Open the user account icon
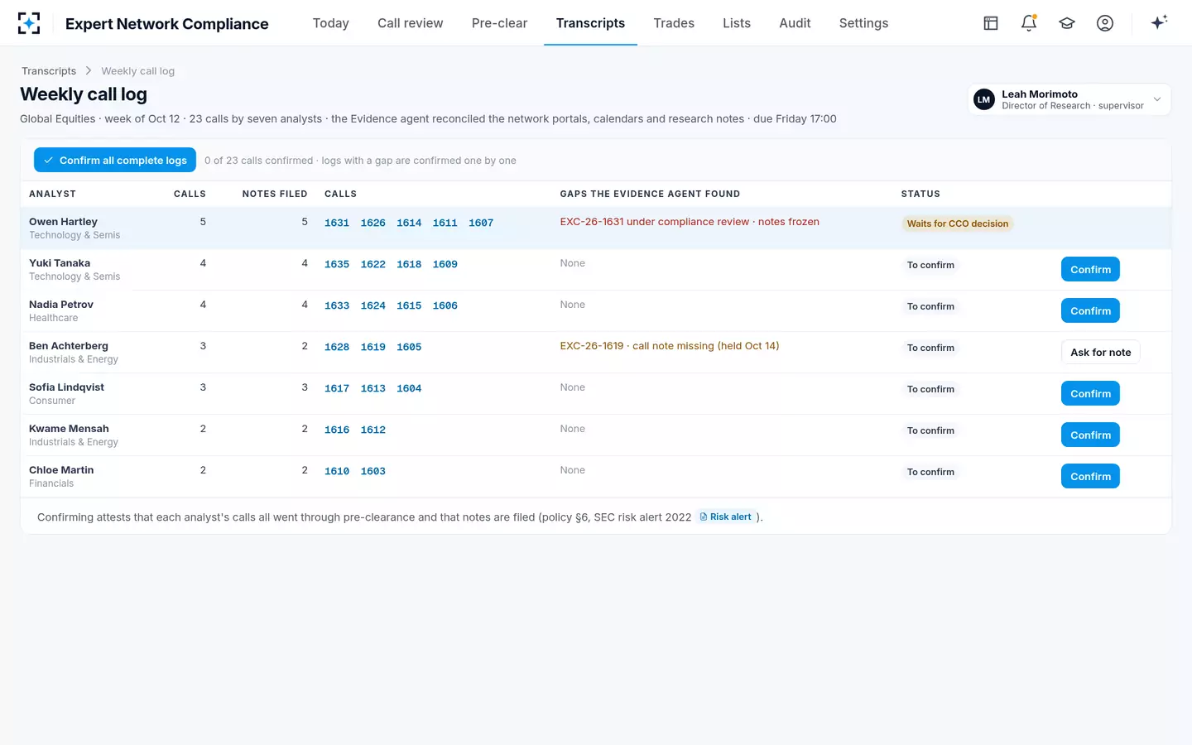Image resolution: width=1192 pixels, height=745 pixels. [1105, 23]
